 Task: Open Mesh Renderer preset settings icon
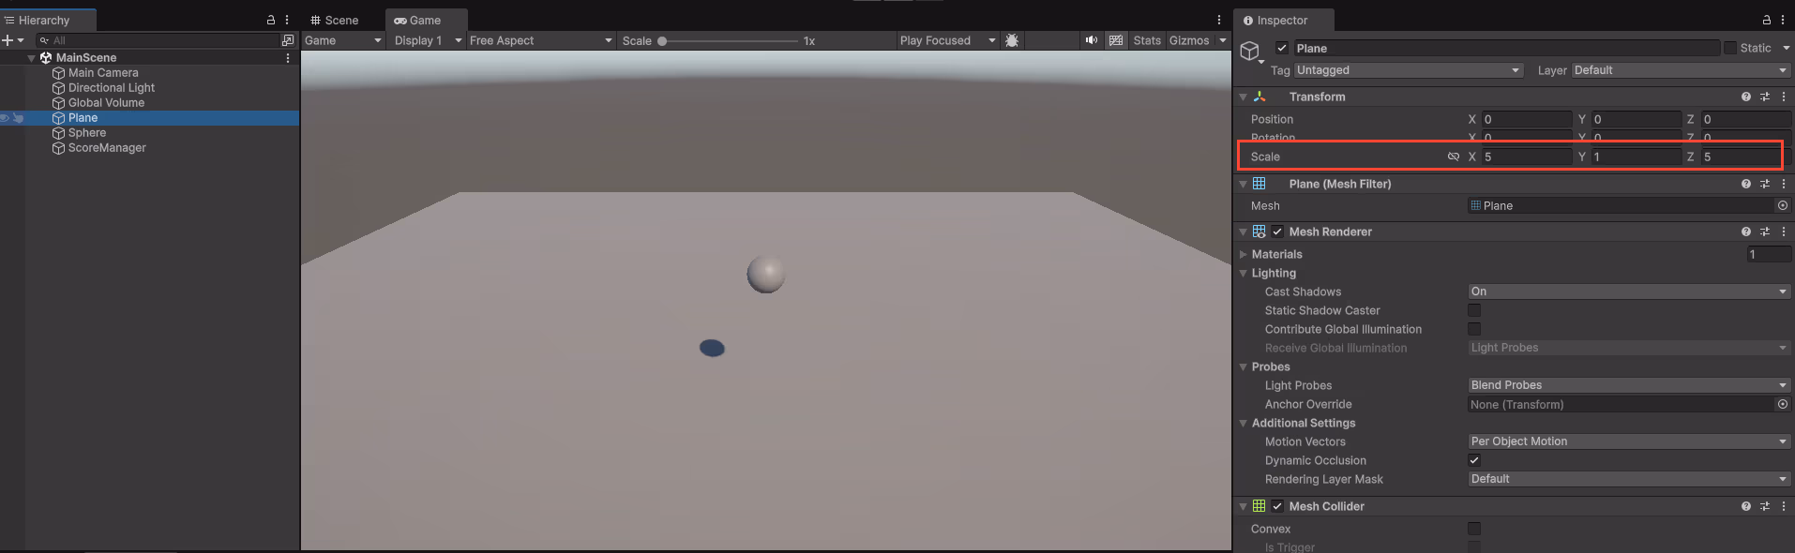pos(1764,232)
